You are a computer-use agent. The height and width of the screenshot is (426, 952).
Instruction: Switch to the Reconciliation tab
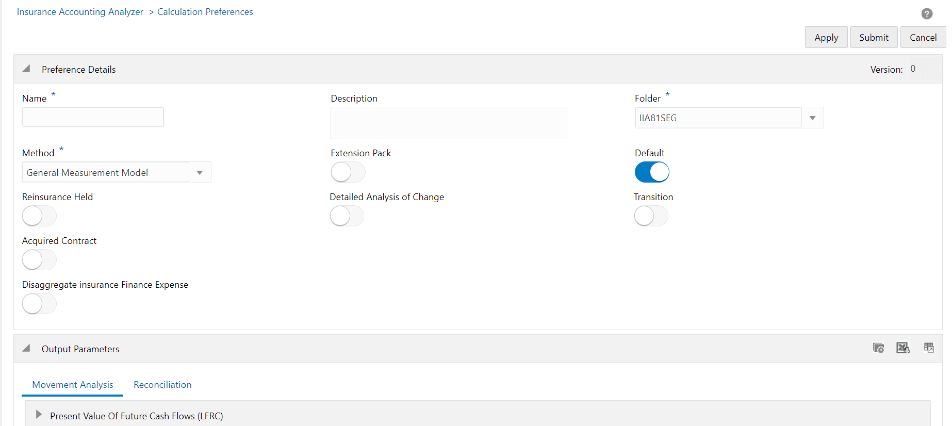pyautogui.click(x=162, y=385)
